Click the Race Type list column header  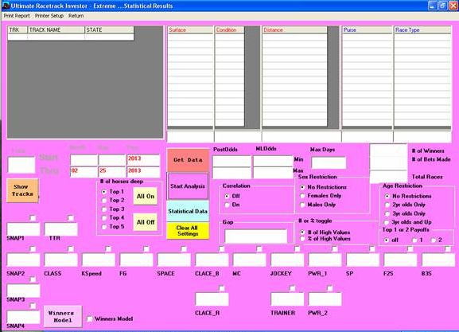click(x=422, y=30)
